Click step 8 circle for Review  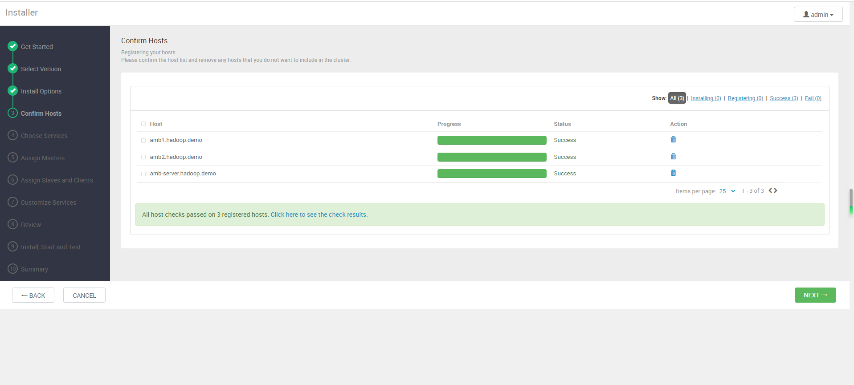point(13,224)
